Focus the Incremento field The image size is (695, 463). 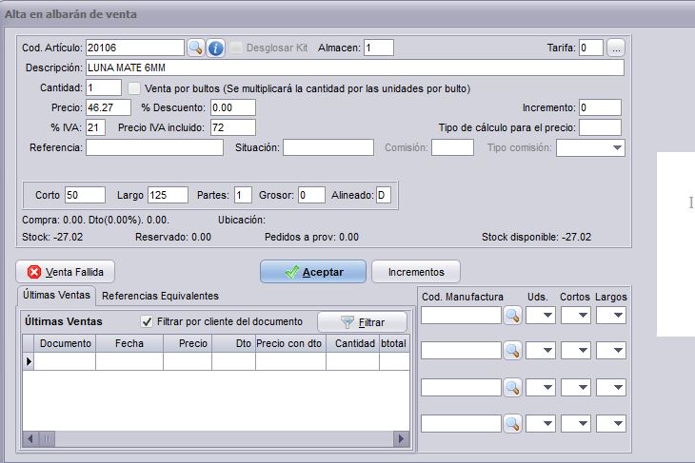pos(600,107)
